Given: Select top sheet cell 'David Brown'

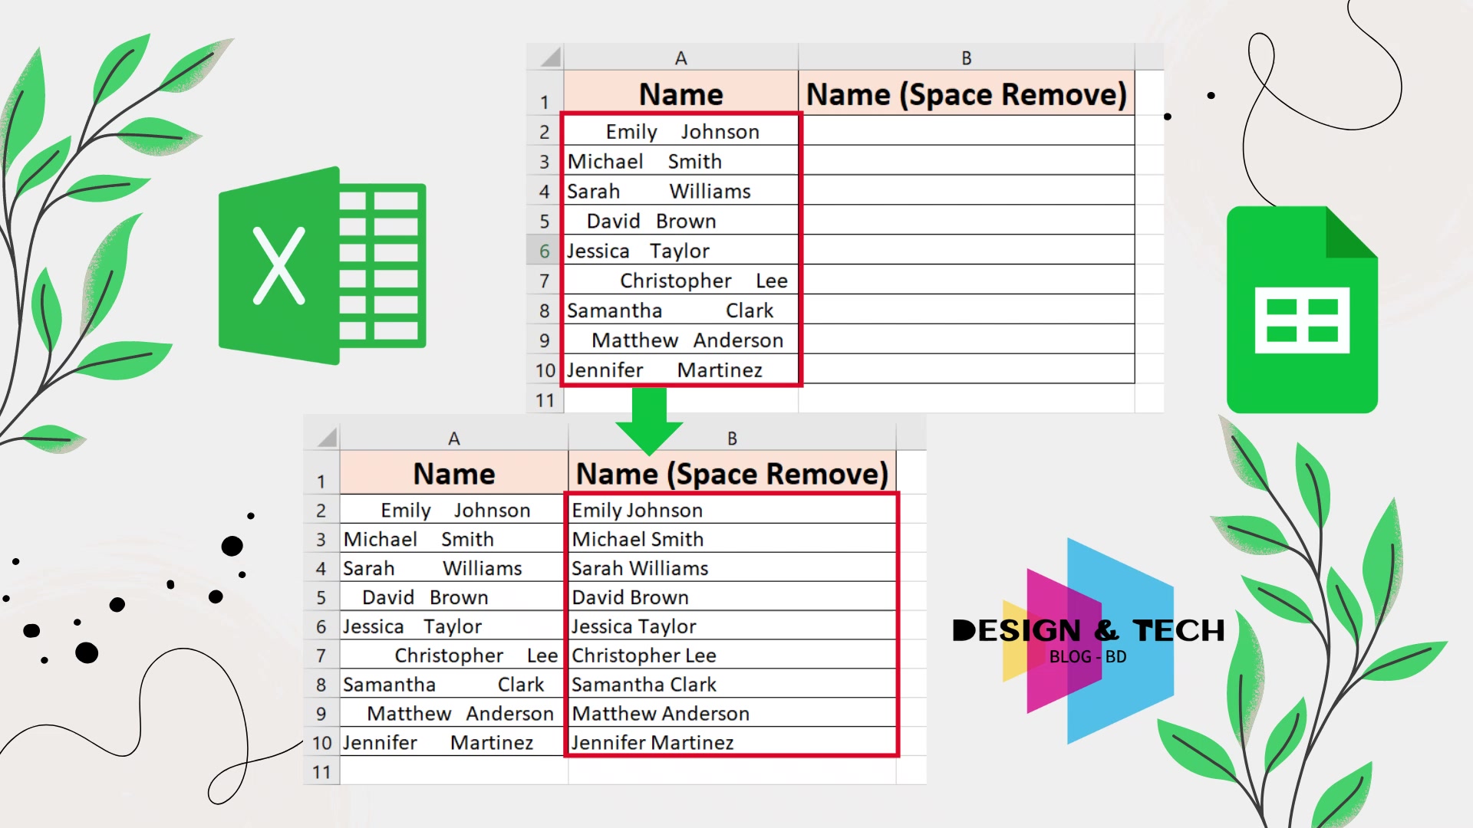Looking at the screenshot, I should tap(680, 221).
